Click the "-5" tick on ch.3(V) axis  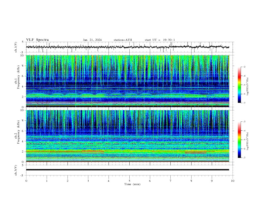[x=22, y=175]
